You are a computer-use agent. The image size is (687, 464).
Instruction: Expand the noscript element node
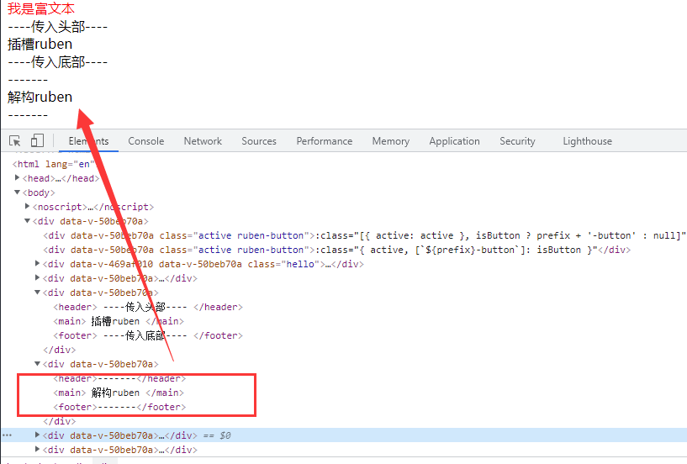tap(28, 207)
